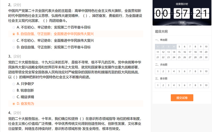Open single-choice question 16

[185, 52]
